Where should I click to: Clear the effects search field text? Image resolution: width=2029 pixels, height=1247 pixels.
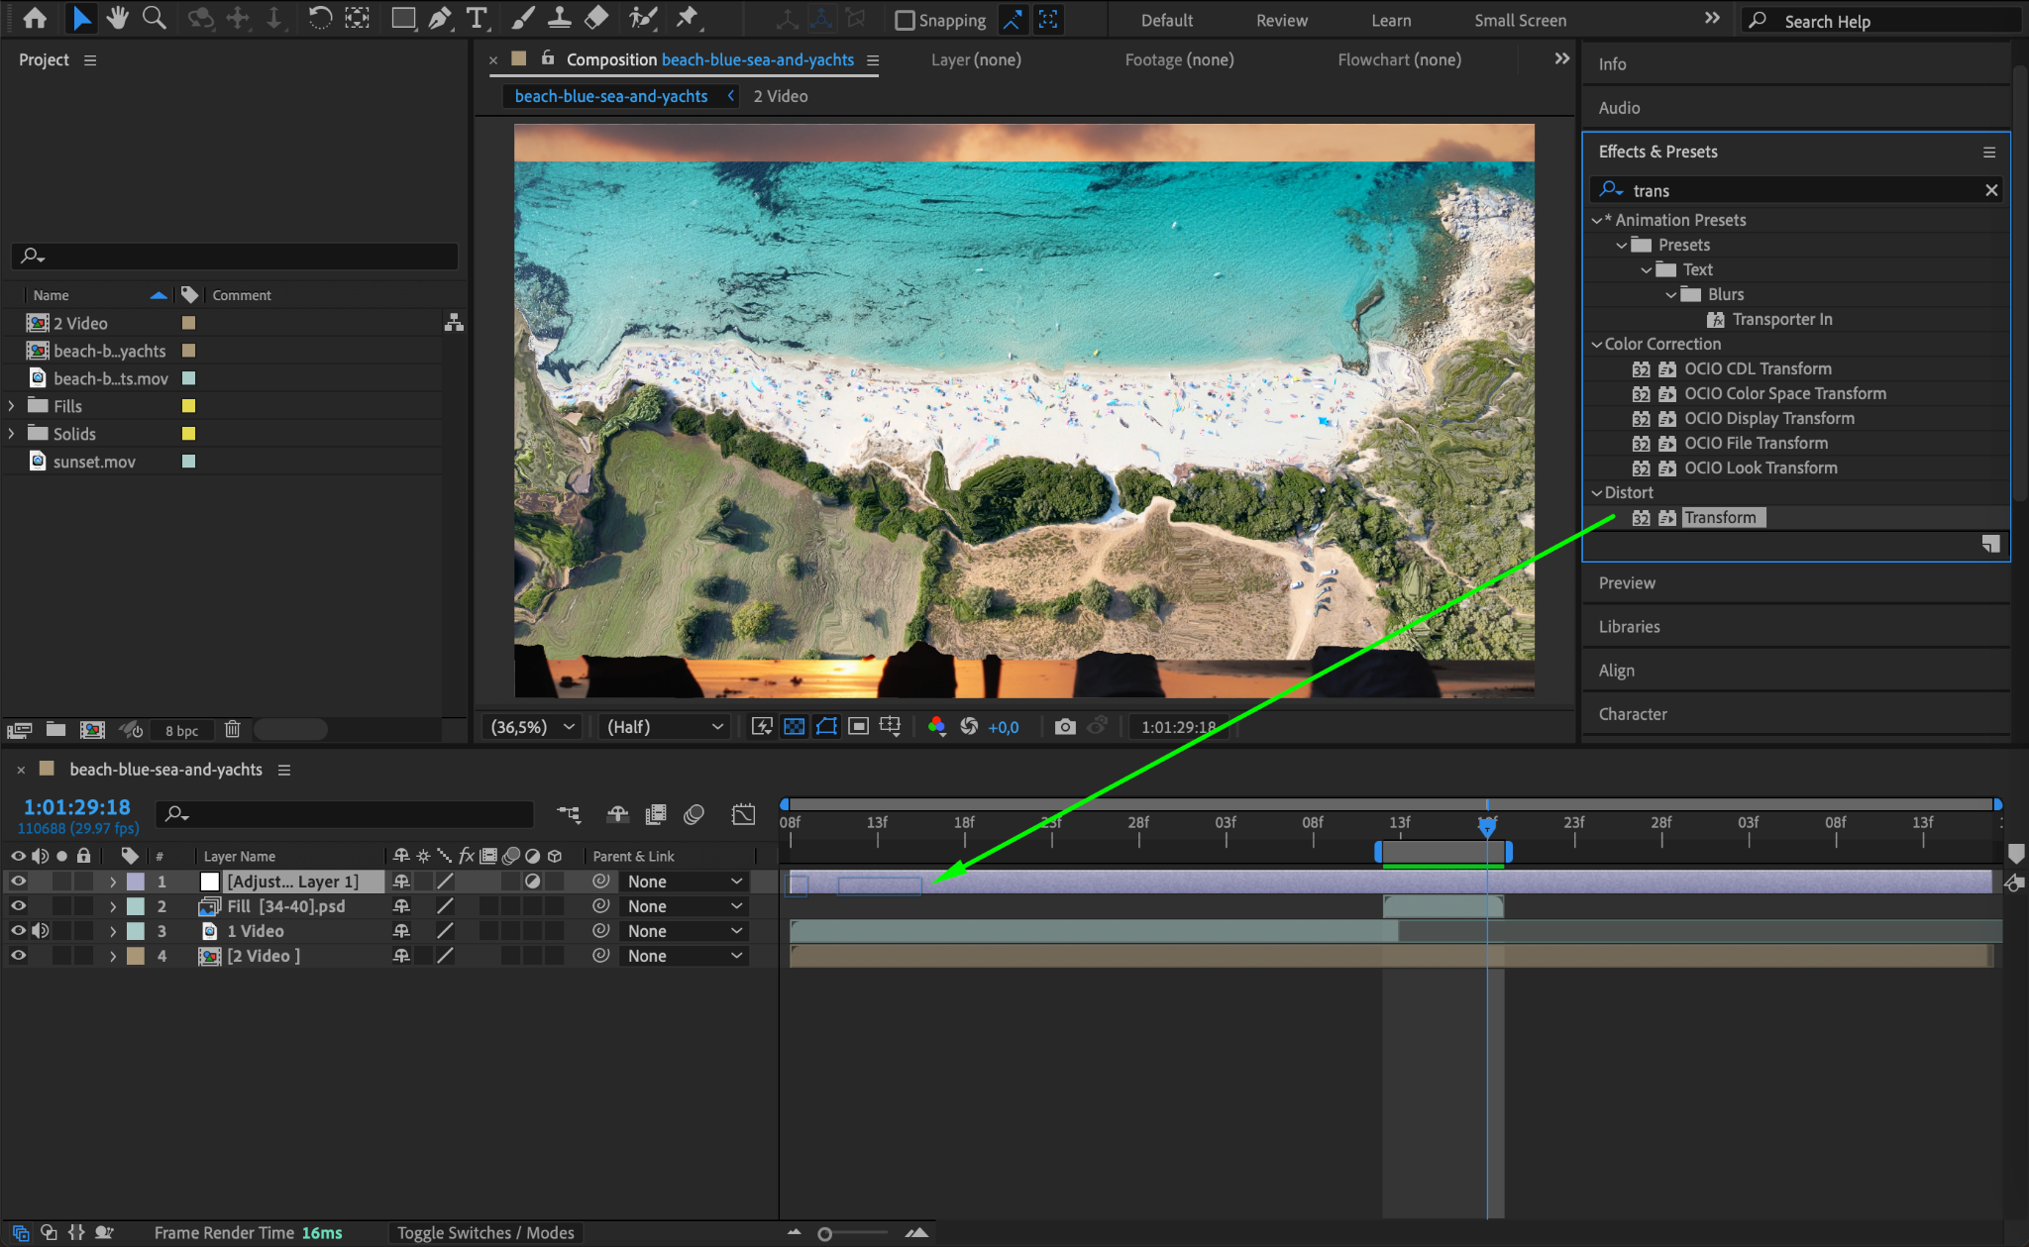1991,190
